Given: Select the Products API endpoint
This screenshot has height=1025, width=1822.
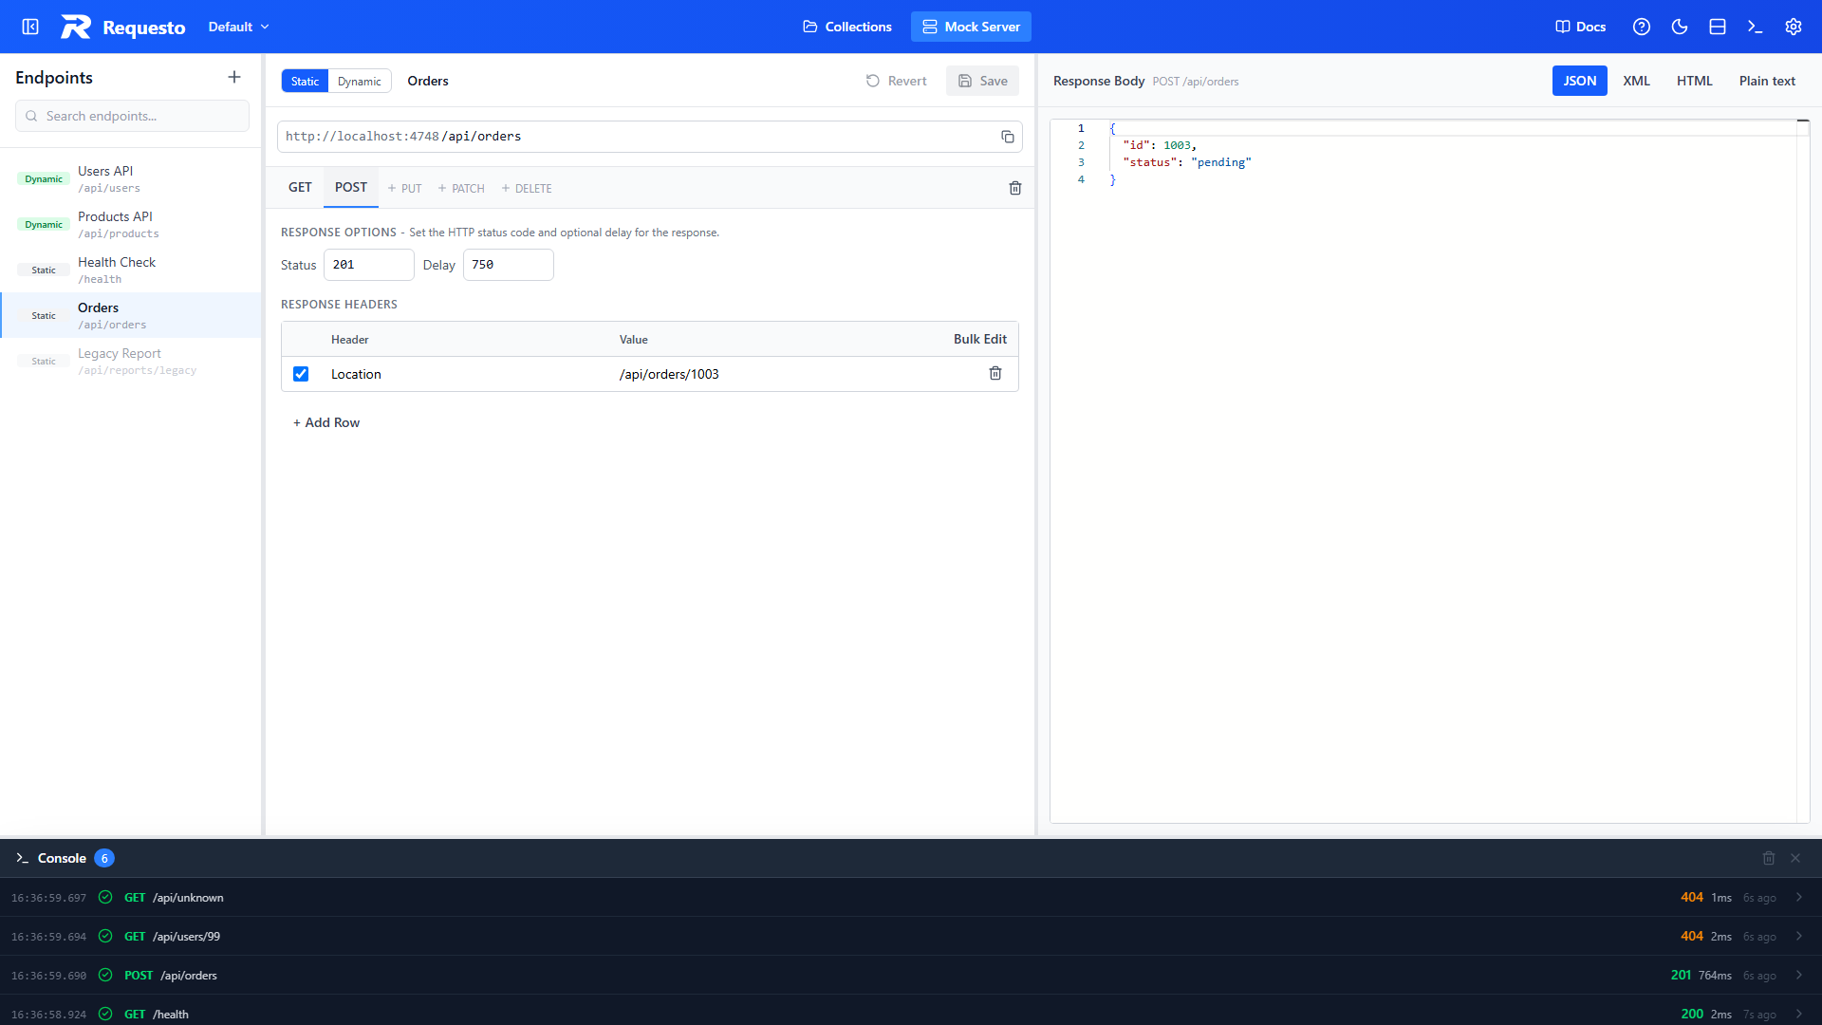Looking at the screenshot, I should click(131, 224).
